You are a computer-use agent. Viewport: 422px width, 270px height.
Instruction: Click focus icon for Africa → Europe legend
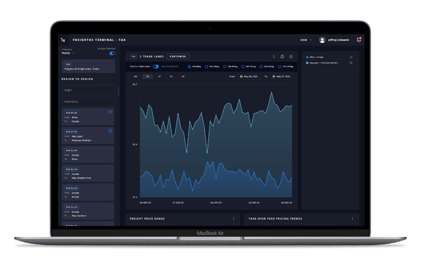(x=351, y=57)
